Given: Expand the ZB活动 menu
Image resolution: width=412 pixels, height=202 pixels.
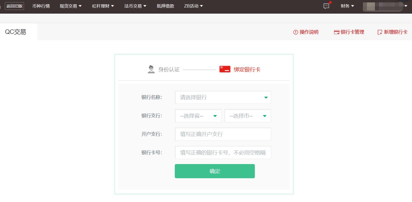Looking at the screenshot, I should point(193,6).
